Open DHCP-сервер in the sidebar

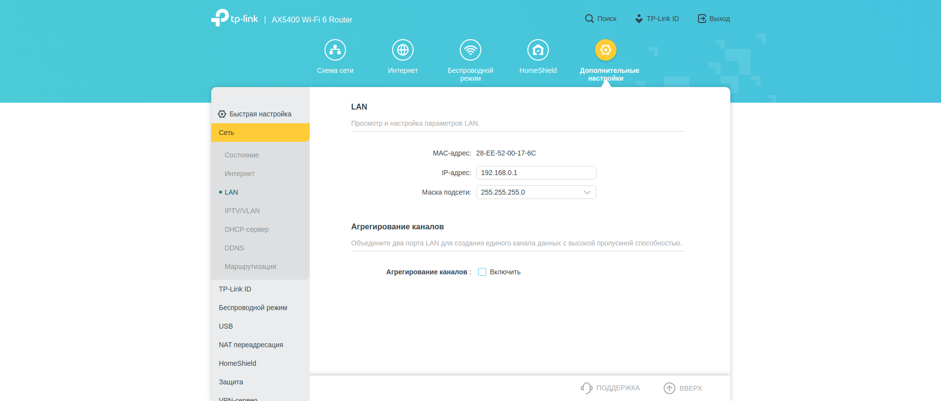coord(247,229)
